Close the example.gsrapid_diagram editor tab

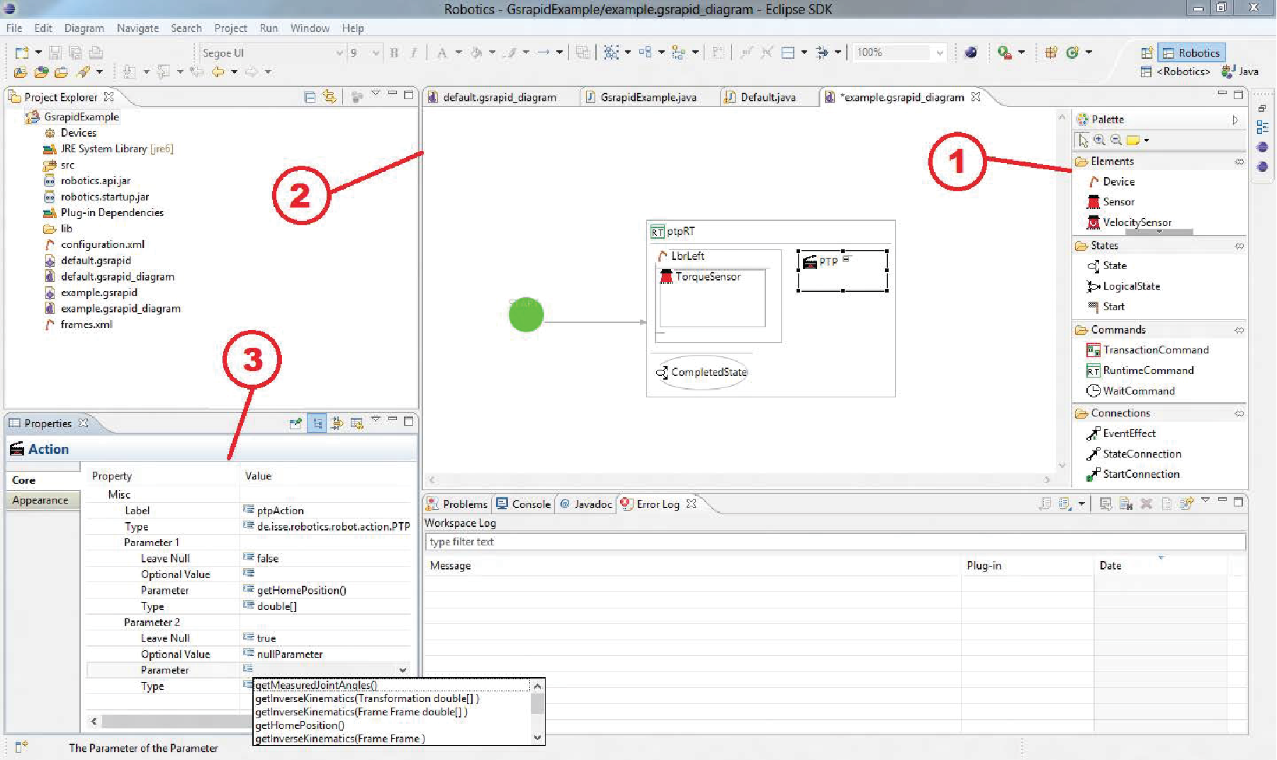point(976,97)
